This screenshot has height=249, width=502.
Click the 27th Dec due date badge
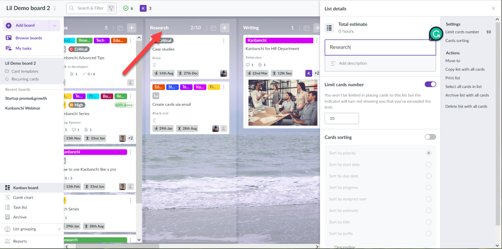pyautogui.click(x=188, y=73)
